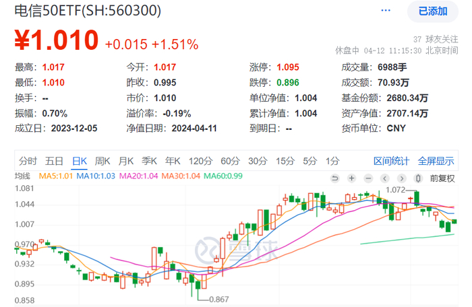Click the 资产净值 value 2707.14万
Screen dimensions: 472x307
(x=407, y=113)
